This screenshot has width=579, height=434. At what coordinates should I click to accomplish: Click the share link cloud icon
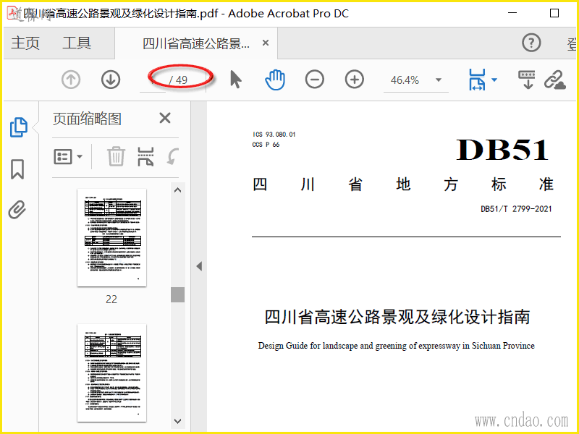(555, 80)
